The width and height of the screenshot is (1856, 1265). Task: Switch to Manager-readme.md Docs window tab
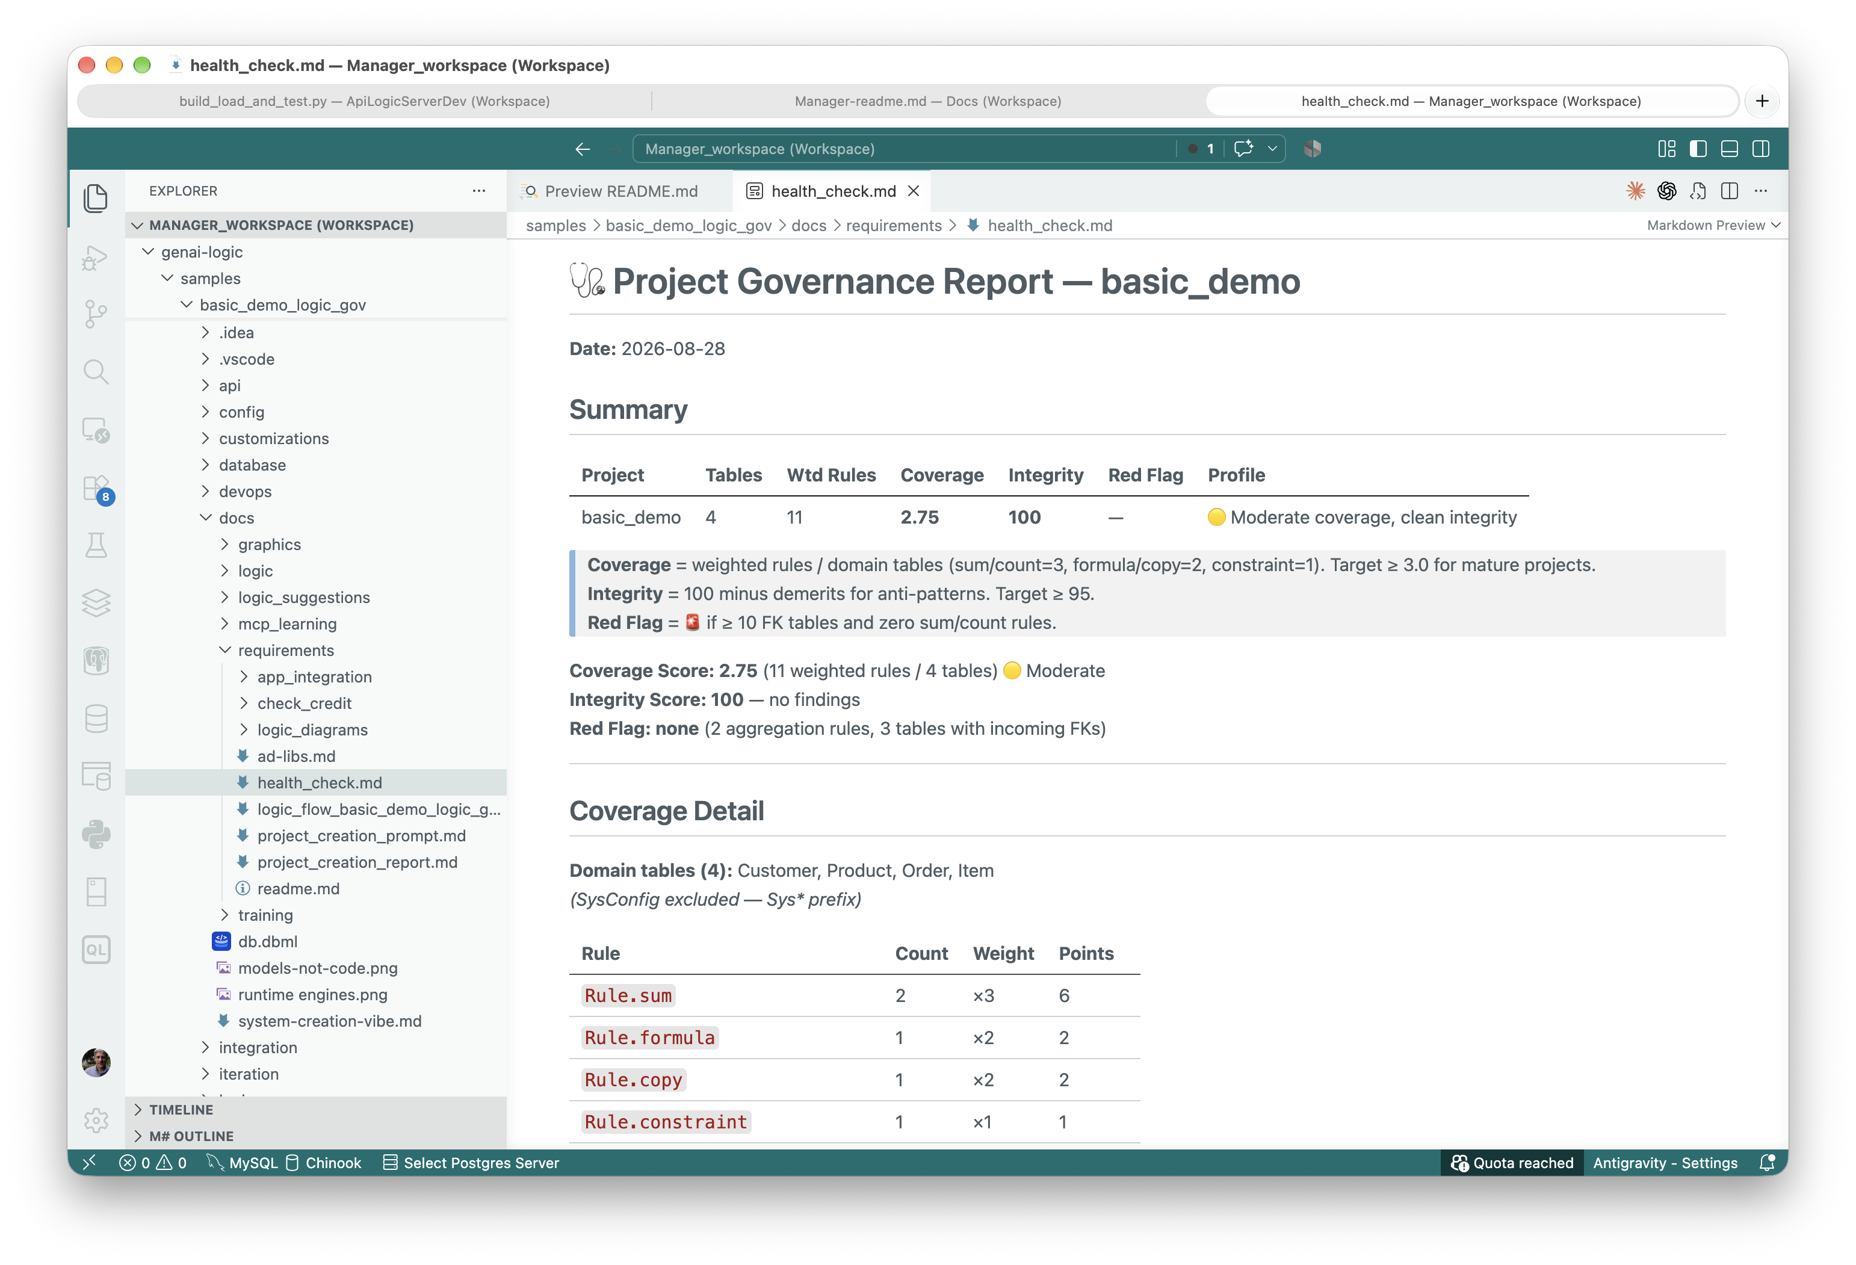coord(928,102)
